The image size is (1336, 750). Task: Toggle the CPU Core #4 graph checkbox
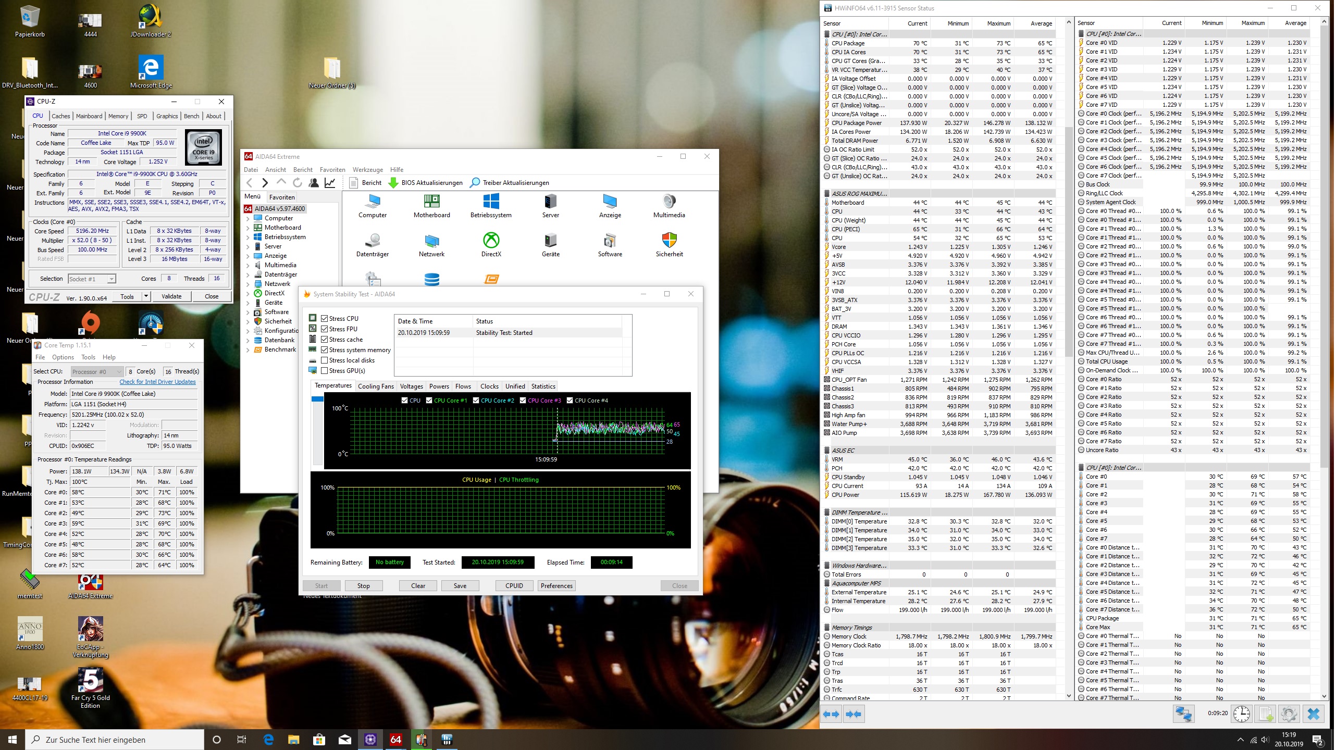[x=570, y=400]
